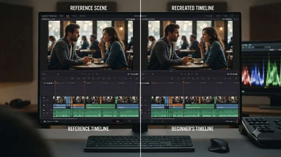Screen dimensions: 281x157
Task: Click timecode 01:13:22:06 below right viewer
Action: click(x=232, y=74)
